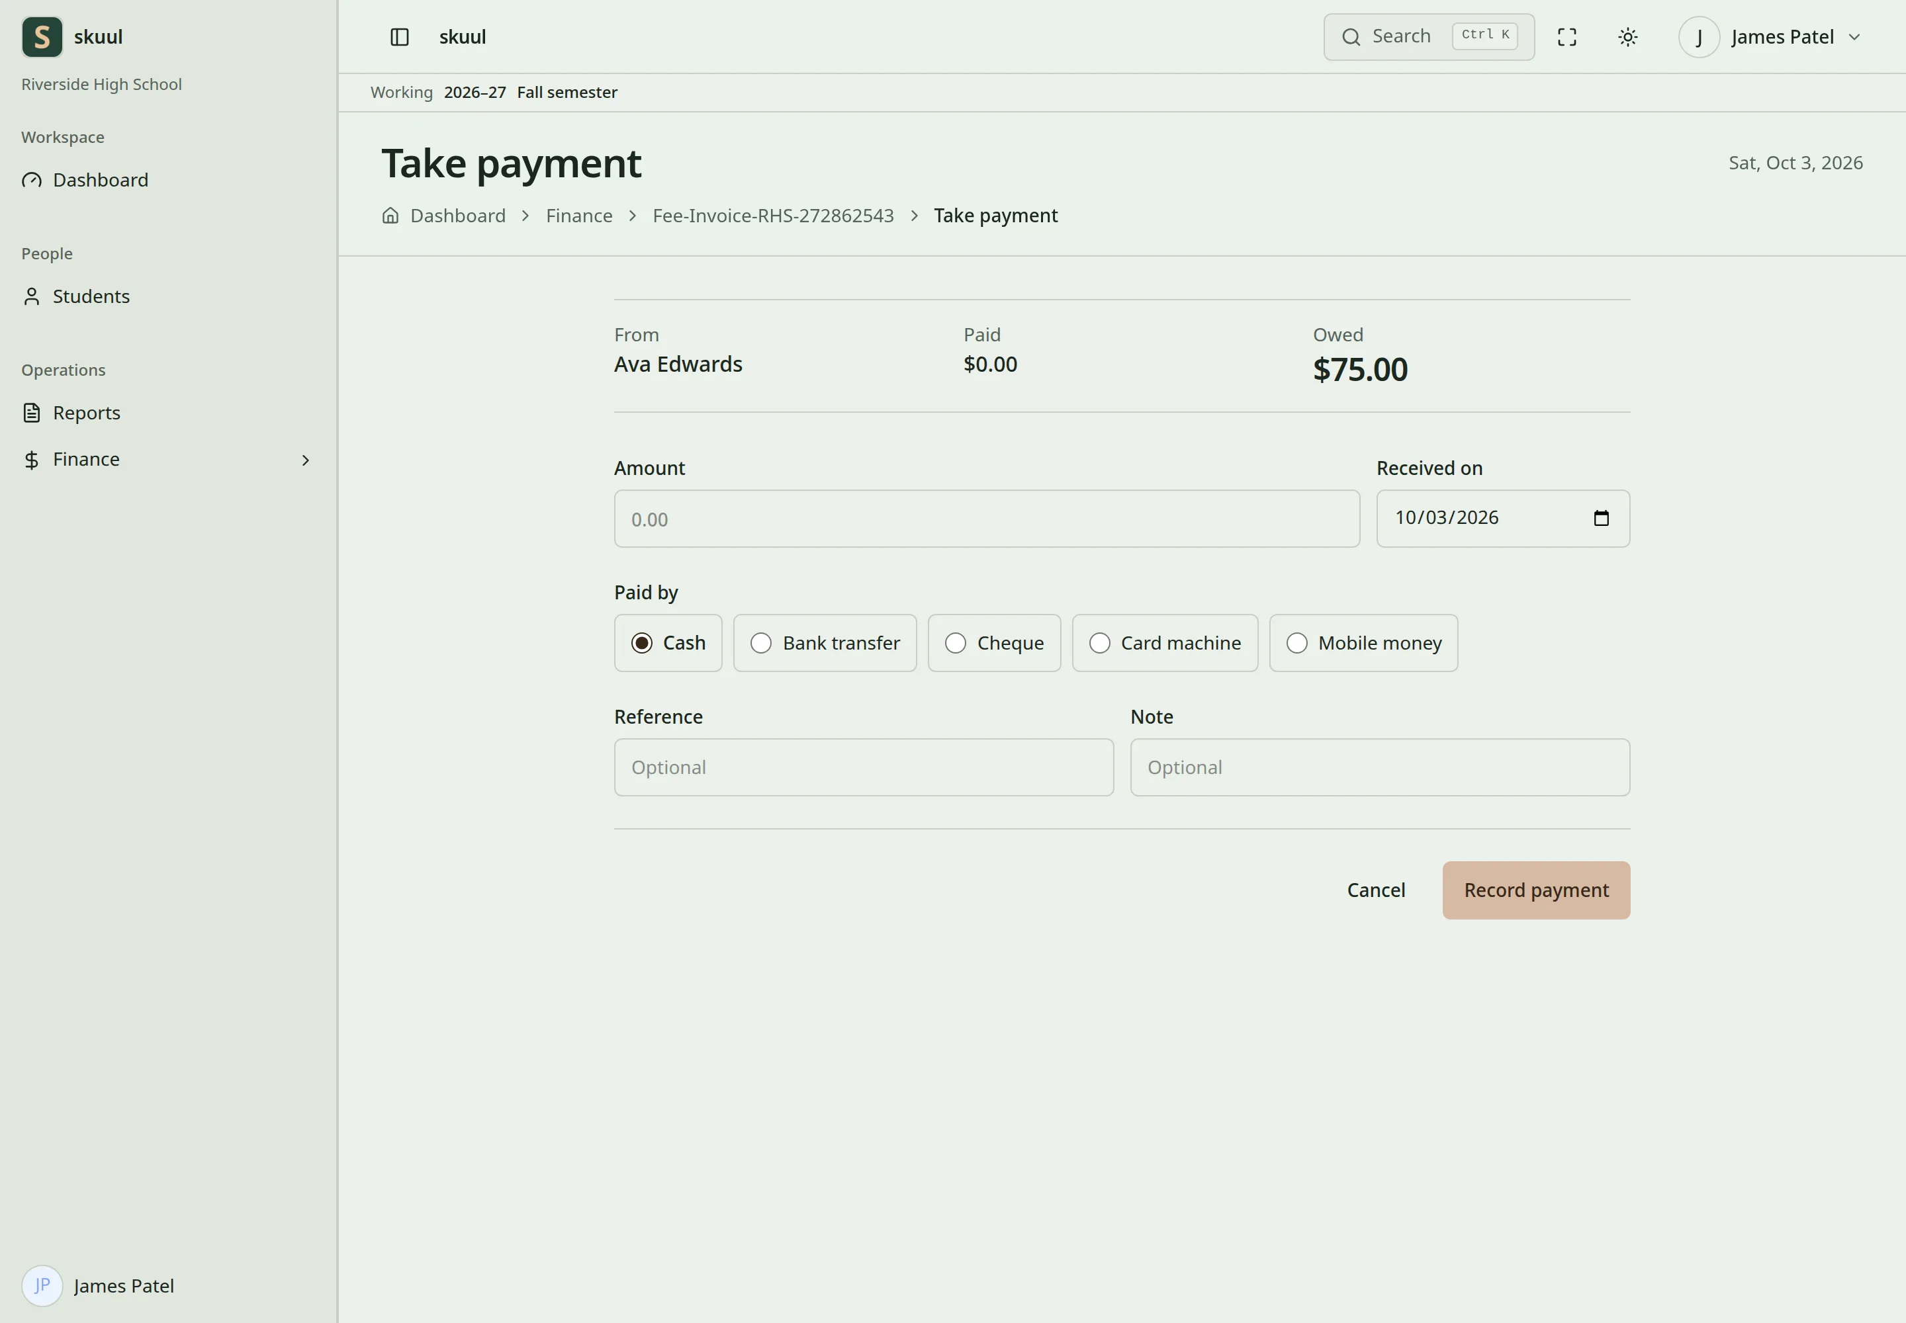Open Finance in the sidebar

[168, 459]
